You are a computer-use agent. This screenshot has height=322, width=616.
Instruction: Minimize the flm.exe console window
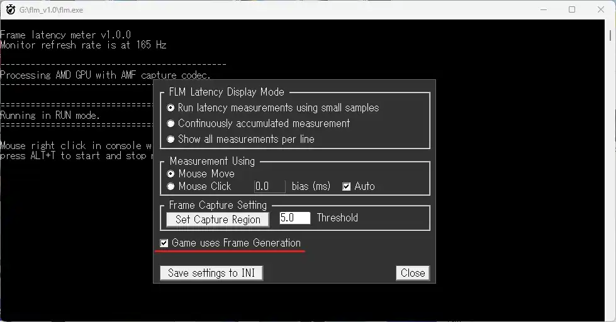[x=542, y=10]
